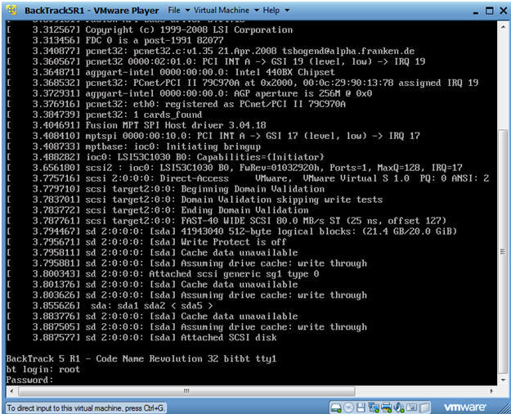Image resolution: width=511 pixels, height=414 pixels.
Task: Click the 'pcnet32: 1 cards_found' line
Action: point(104,115)
